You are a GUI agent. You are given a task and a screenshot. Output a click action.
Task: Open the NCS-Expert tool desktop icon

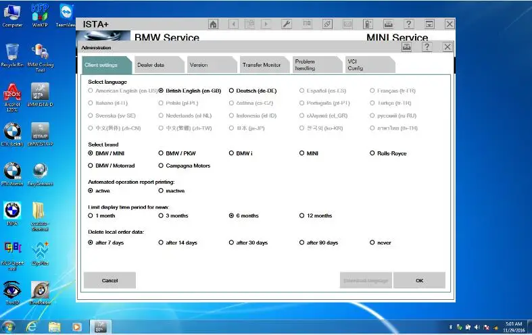coord(12,256)
